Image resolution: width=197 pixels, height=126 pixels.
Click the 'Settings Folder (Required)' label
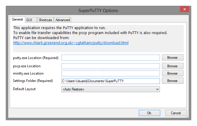pyautogui.click(x=33, y=81)
